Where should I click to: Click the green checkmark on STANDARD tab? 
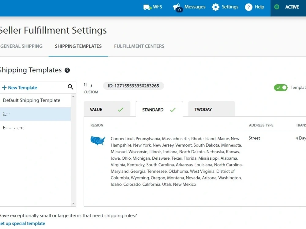pyautogui.click(x=173, y=110)
